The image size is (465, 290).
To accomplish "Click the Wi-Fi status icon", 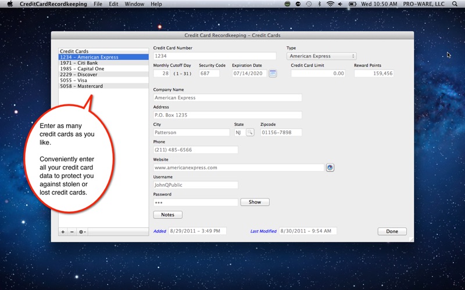I will (330, 4).
